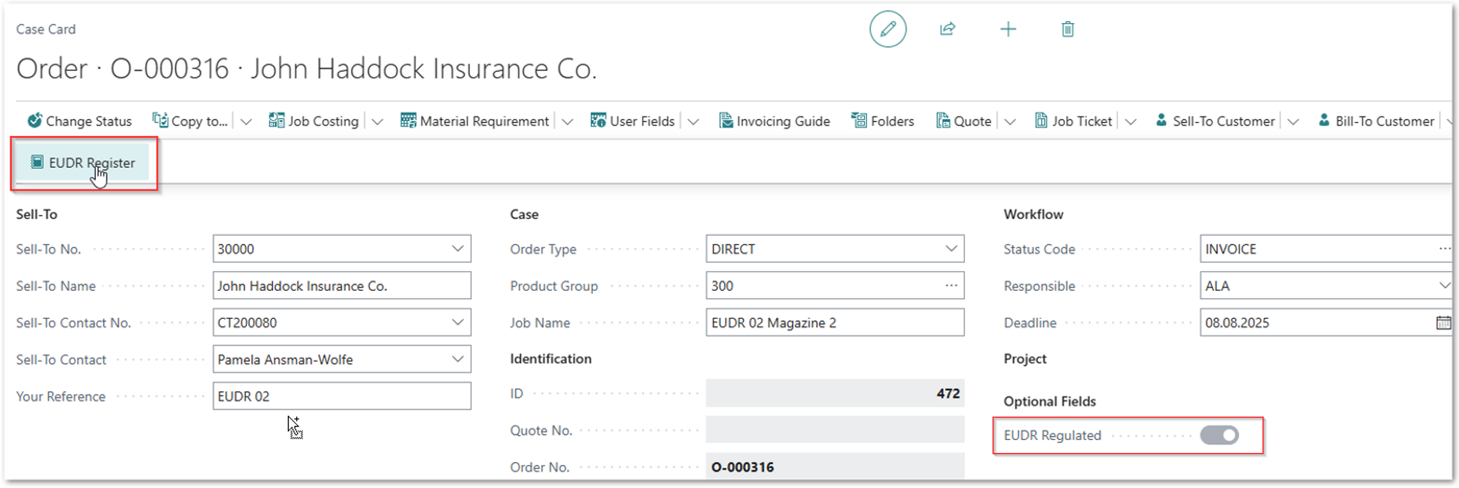Viewport: 1459px width, 488px height.
Task: Toggle the EUDR Regulated switch
Action: (x=1218, y=435)
